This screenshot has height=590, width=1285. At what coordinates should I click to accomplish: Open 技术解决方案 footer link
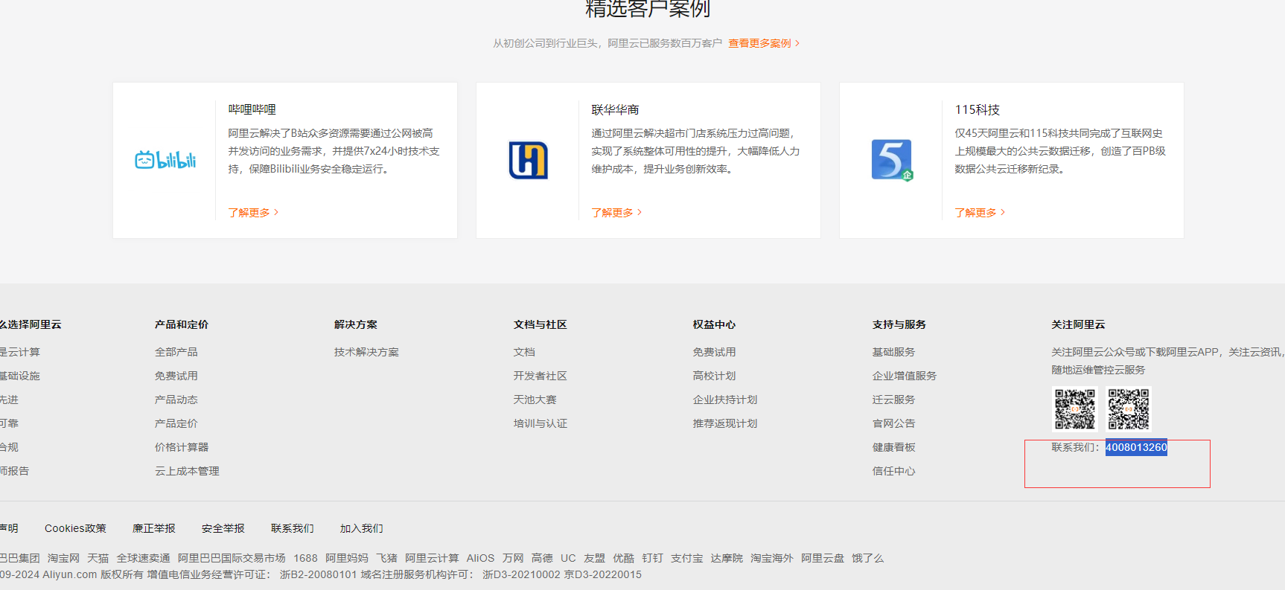(x=366, y=352)
